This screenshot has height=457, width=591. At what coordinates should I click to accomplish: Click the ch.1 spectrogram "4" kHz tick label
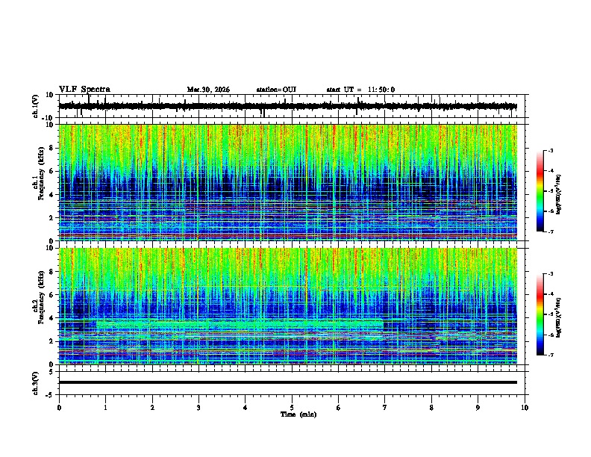coord(51,195)
